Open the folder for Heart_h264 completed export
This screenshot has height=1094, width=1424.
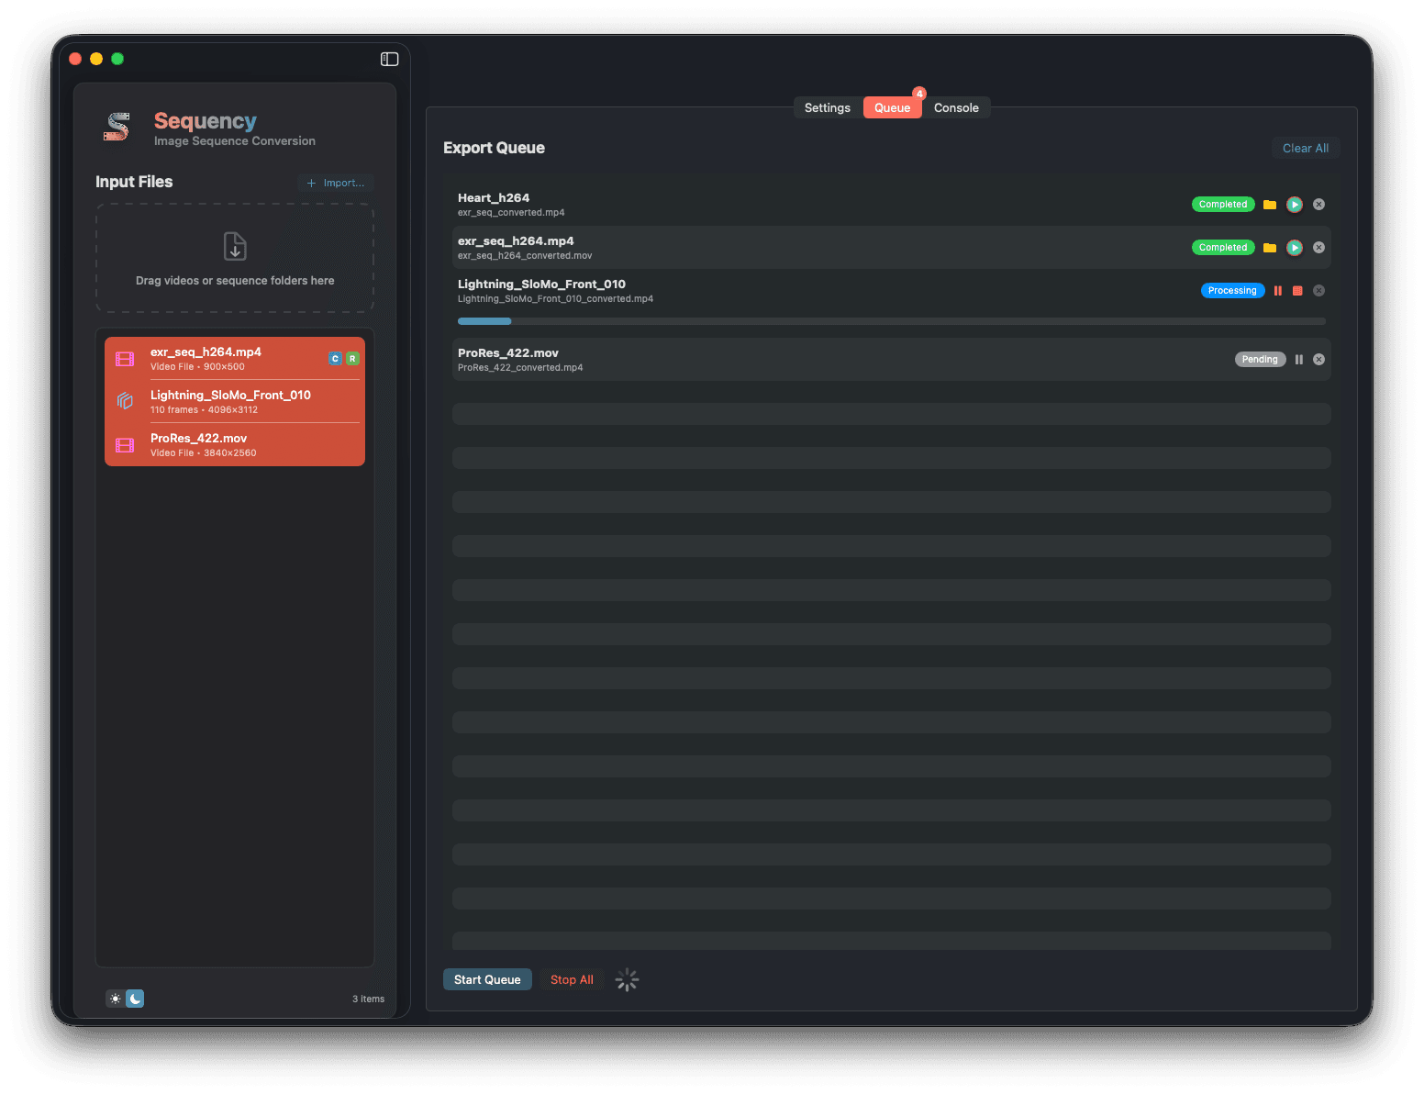tap(1270, 204)
